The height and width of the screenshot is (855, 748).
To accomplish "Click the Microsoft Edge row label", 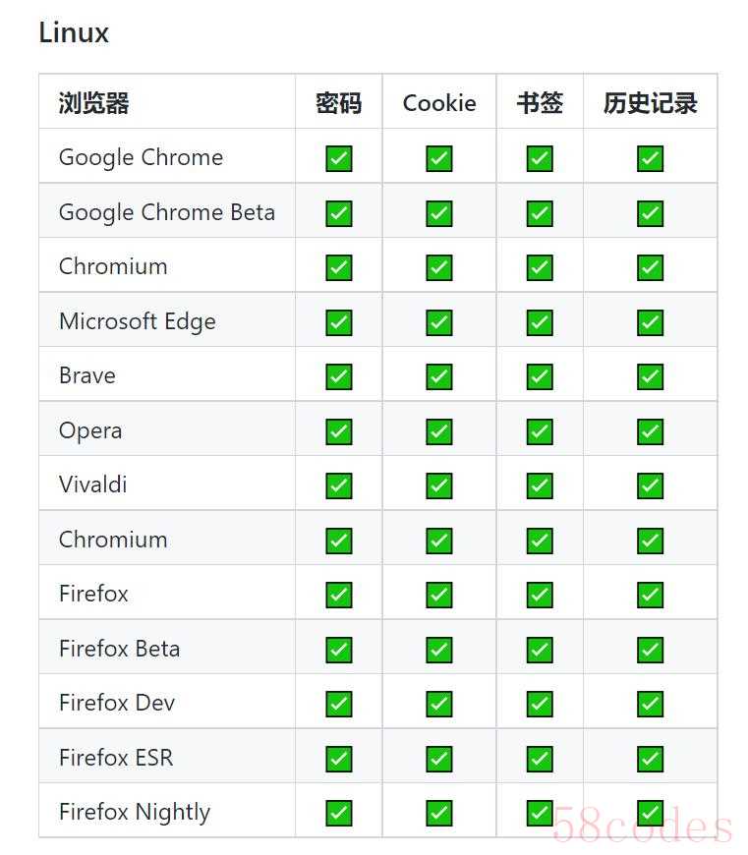I will pos(138,321).
